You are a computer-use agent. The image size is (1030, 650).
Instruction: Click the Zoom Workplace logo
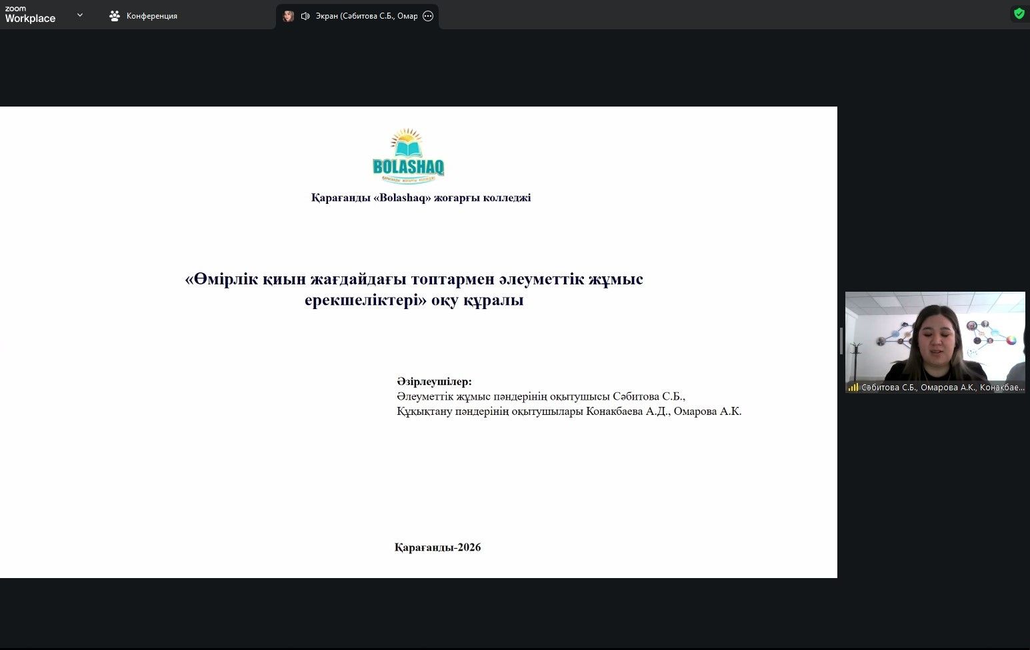click(30, 15)
